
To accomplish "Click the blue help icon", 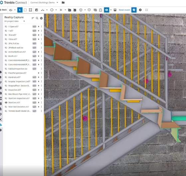I will [x=134, y=10].
